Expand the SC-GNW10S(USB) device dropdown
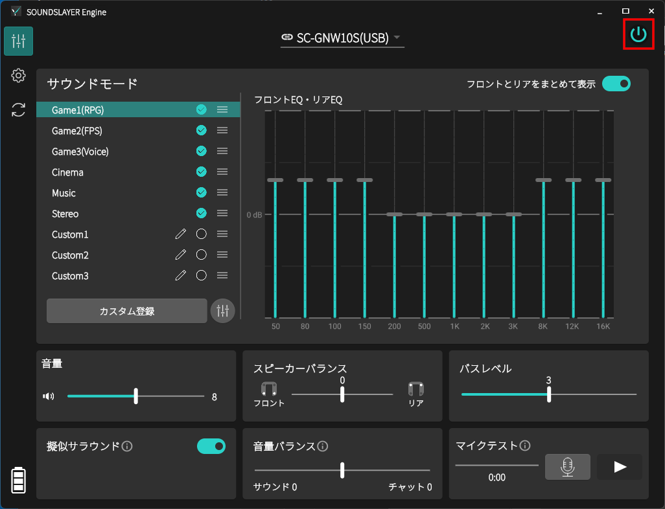 point(342,38)
